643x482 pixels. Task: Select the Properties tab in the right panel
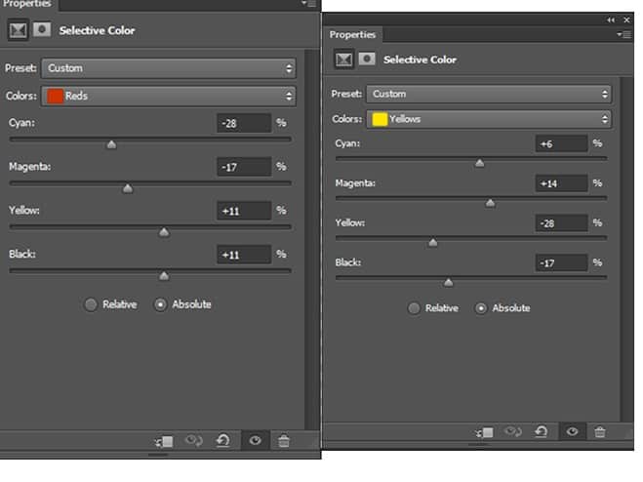click(352, 35)
